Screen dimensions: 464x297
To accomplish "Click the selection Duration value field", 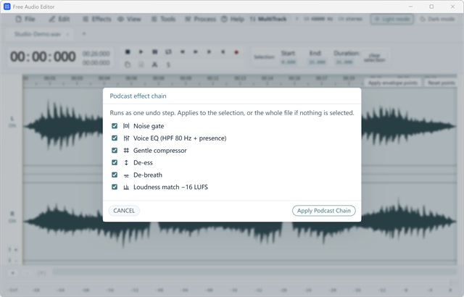I will 344,62.
